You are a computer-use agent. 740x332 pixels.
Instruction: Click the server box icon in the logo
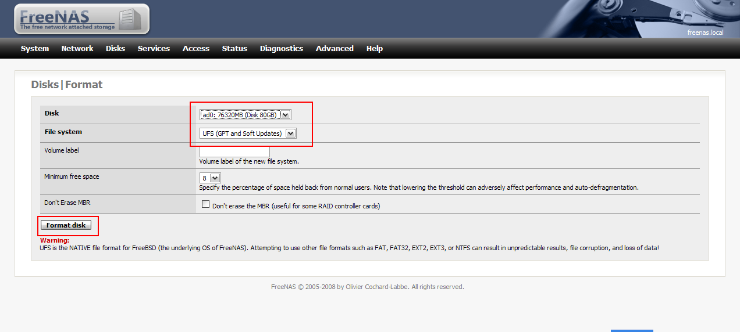click(x=129, y=19)
